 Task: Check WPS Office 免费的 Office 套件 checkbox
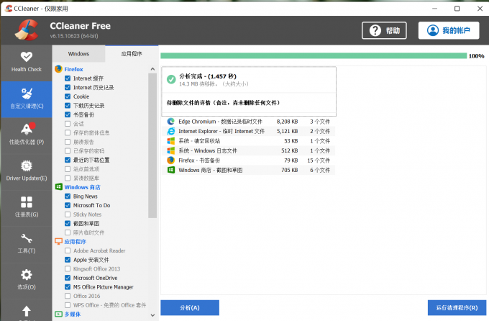[x=68, y=304]
